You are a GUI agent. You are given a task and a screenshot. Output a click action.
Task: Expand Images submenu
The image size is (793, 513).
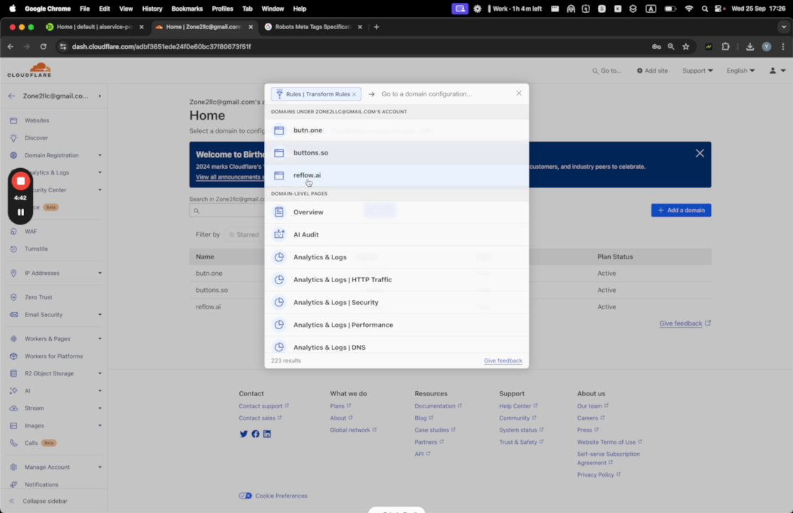click(x=100, y=425)
